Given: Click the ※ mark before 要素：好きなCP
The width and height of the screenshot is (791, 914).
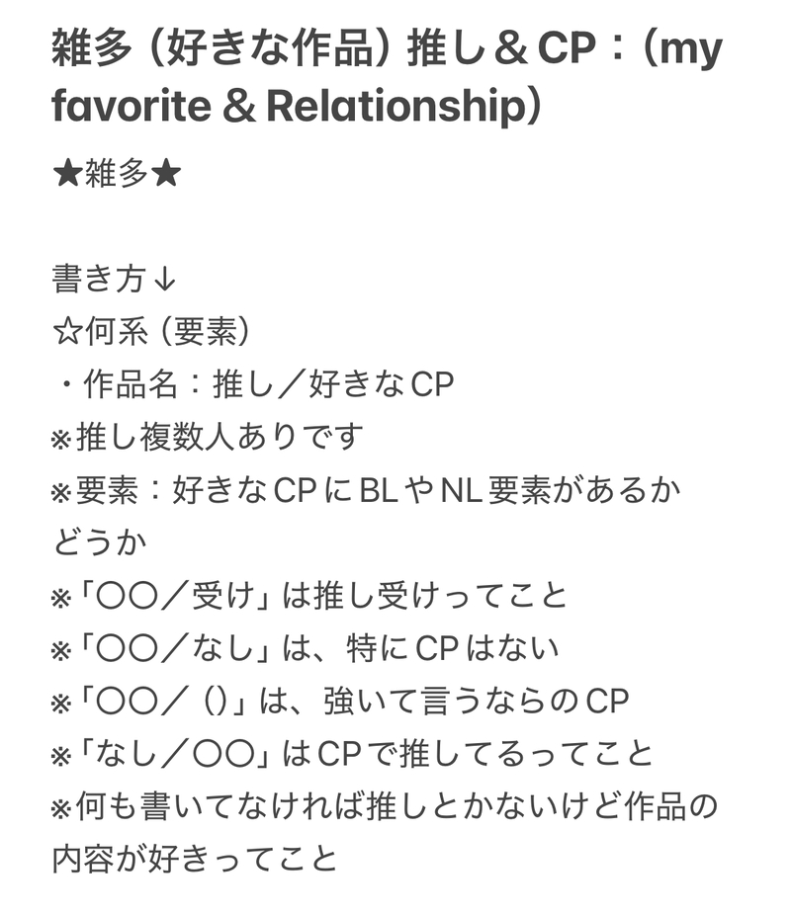Looking at the screenshot, I should pyautogui.click(x=61, y=490).
